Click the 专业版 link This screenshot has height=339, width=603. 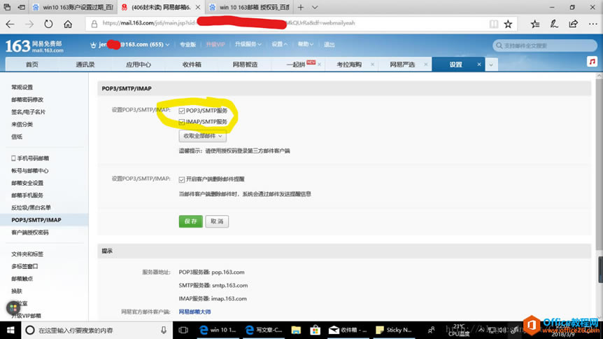point(187,45)
